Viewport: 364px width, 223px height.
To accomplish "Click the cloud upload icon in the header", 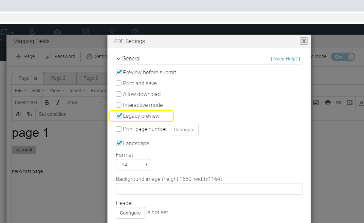I will [57, 32].
